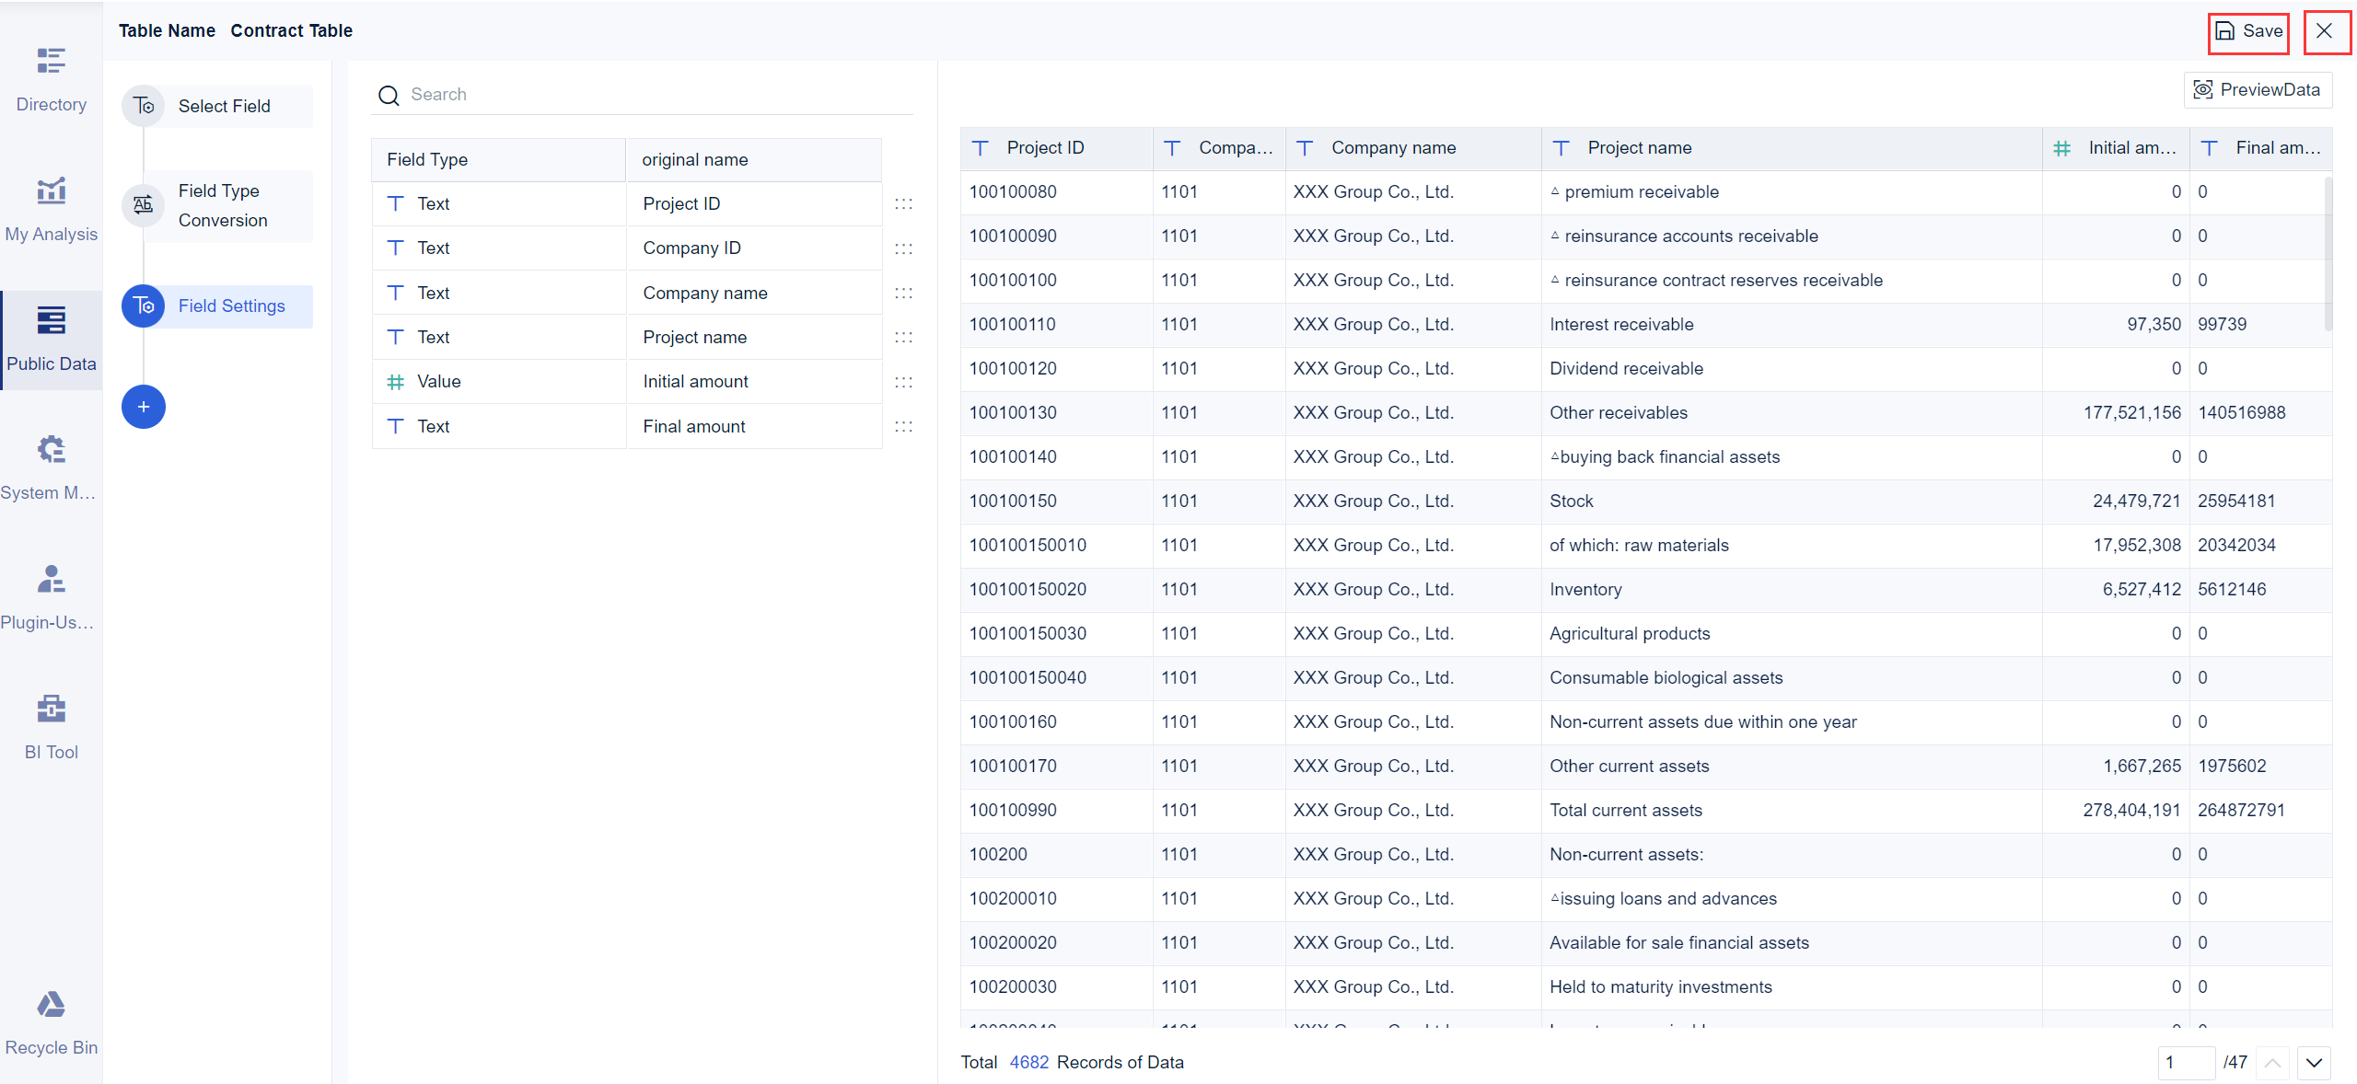Switch to the Select Field step

tap(224, 106)
